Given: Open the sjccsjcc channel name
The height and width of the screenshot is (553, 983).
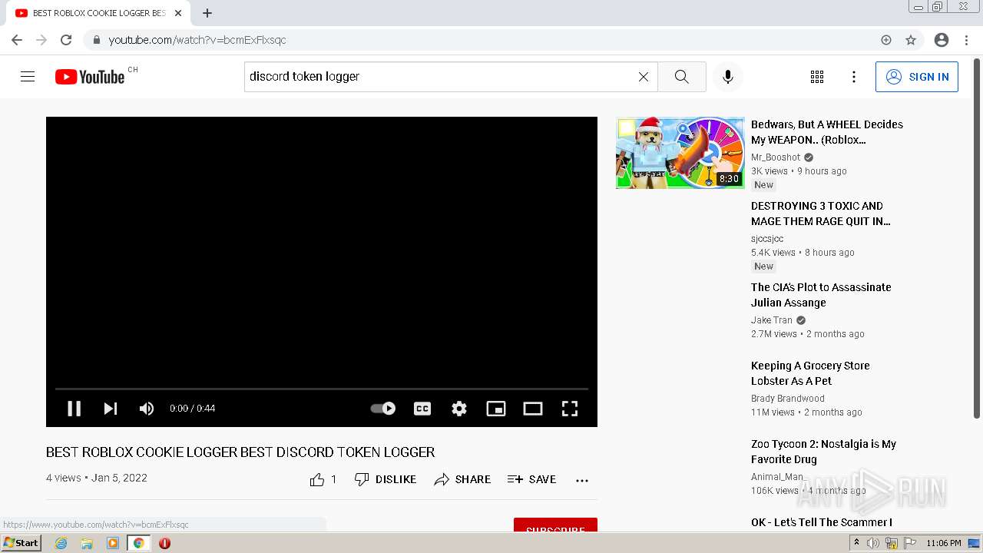Looking at the screenshot, I should 767,239.
